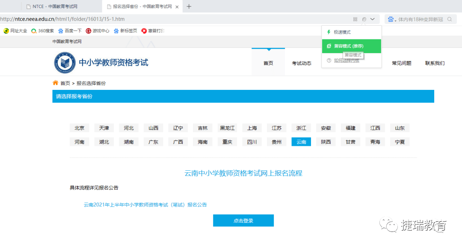The image size is (462, 246).
Task: Select 极速模式 browsing mode
Action: pos(342,32)
